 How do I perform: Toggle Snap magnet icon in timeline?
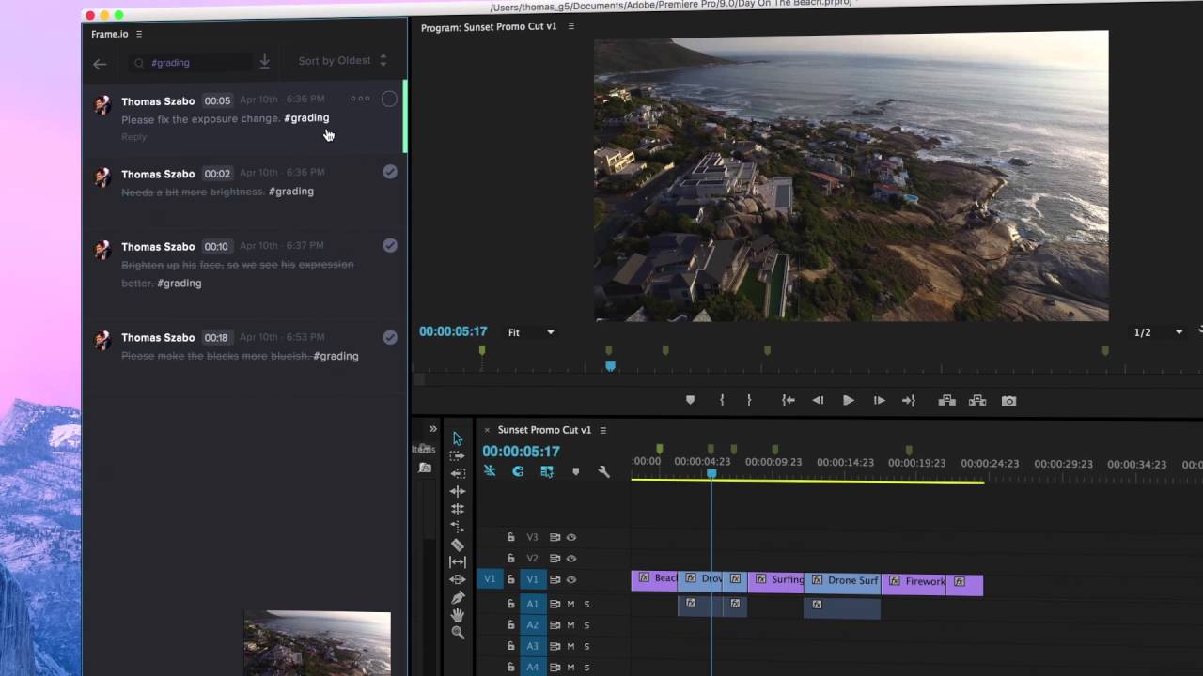point(518,471)
